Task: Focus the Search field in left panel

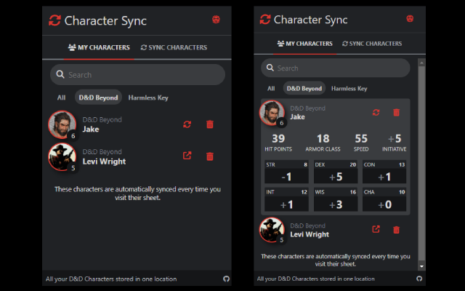Action: click(x=137, y=74)
